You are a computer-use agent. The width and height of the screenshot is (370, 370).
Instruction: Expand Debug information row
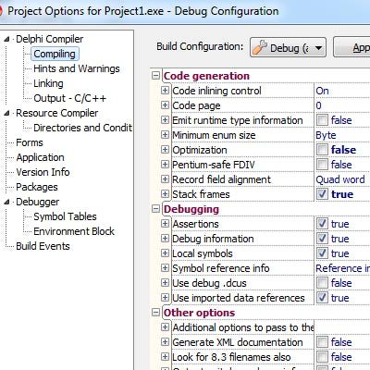tap(165, 239)
